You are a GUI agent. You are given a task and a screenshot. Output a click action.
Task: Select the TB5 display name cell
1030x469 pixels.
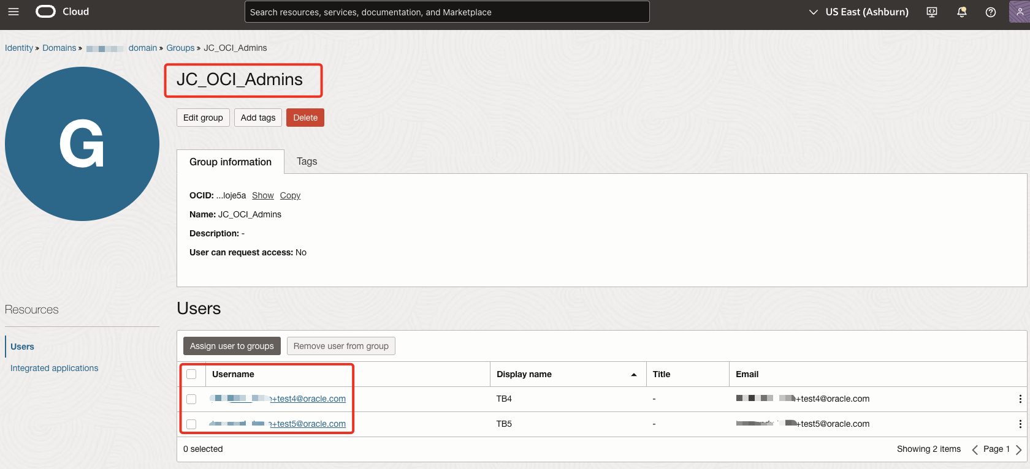[x=504, y=424]
